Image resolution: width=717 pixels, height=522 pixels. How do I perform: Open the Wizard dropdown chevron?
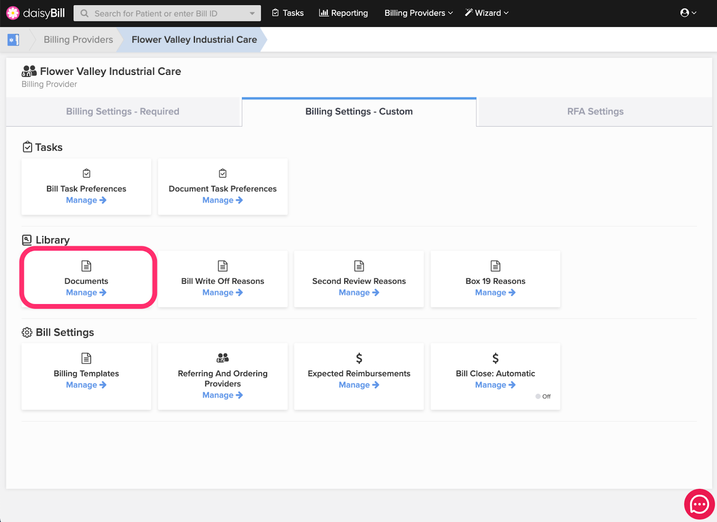coord(506,13)
